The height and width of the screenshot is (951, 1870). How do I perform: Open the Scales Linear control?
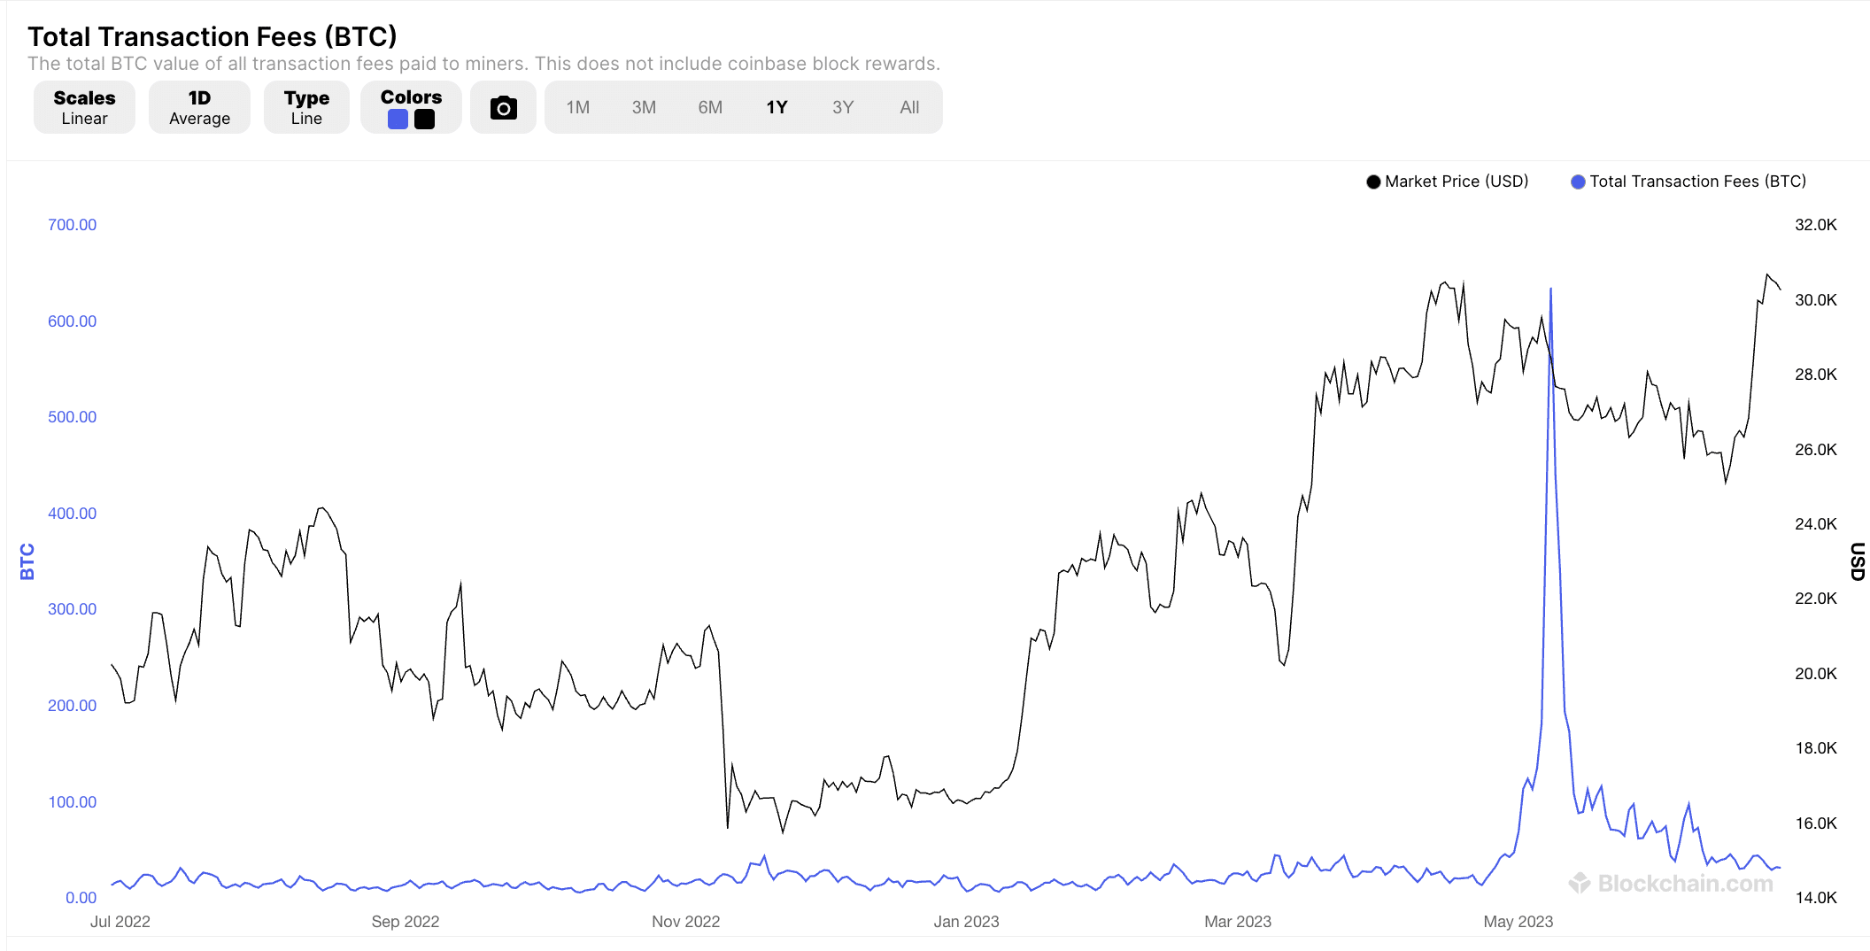point(84,108)
